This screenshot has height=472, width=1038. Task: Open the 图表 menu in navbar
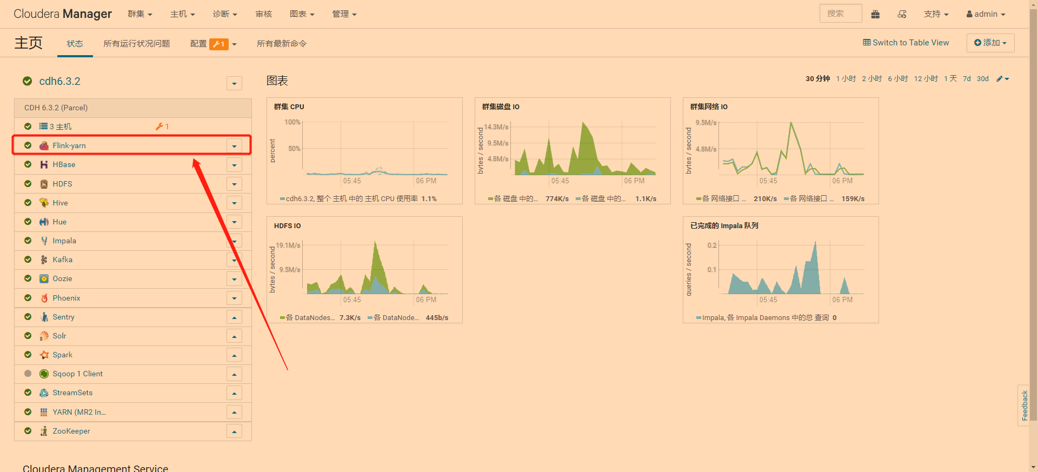pos(302,14)
